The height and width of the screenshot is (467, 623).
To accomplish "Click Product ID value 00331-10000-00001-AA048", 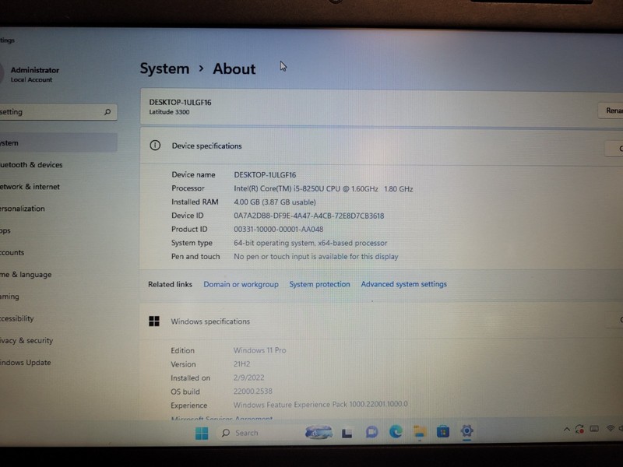I will pyautogui.click(x=278, y=230).
